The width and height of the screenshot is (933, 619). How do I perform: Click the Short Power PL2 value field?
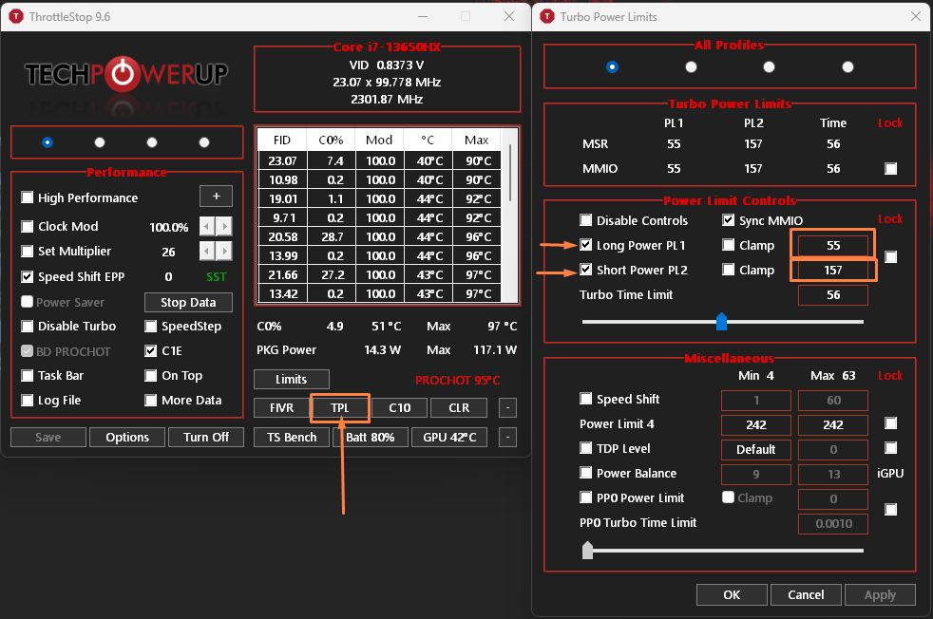click(x=832, y=271)
